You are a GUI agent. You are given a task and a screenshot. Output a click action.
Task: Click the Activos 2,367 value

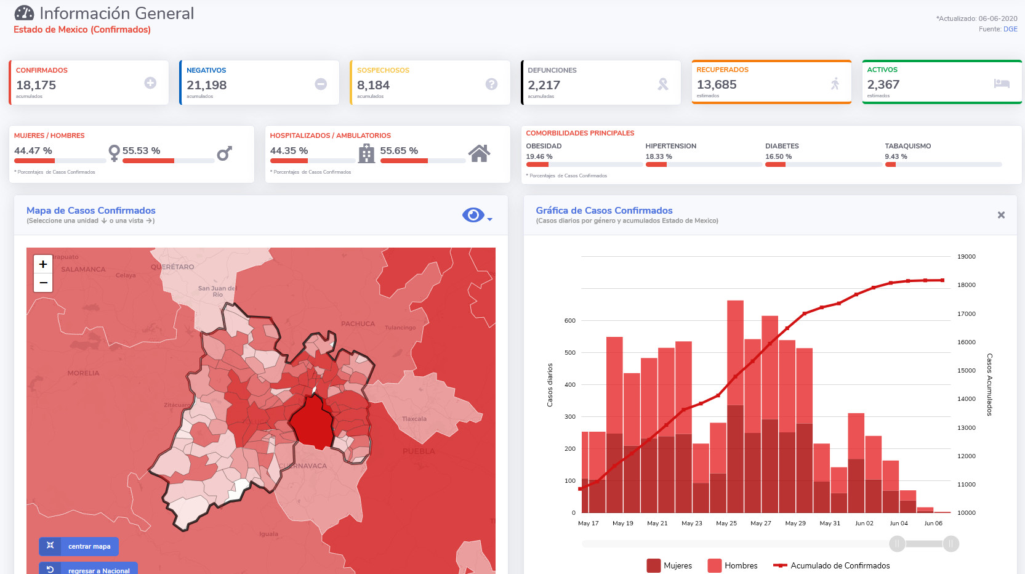(x=883, y=84)
